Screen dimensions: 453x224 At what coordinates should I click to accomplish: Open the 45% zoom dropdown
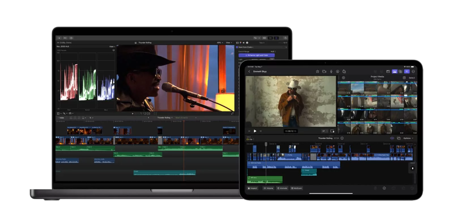click(x=220, y=43)
